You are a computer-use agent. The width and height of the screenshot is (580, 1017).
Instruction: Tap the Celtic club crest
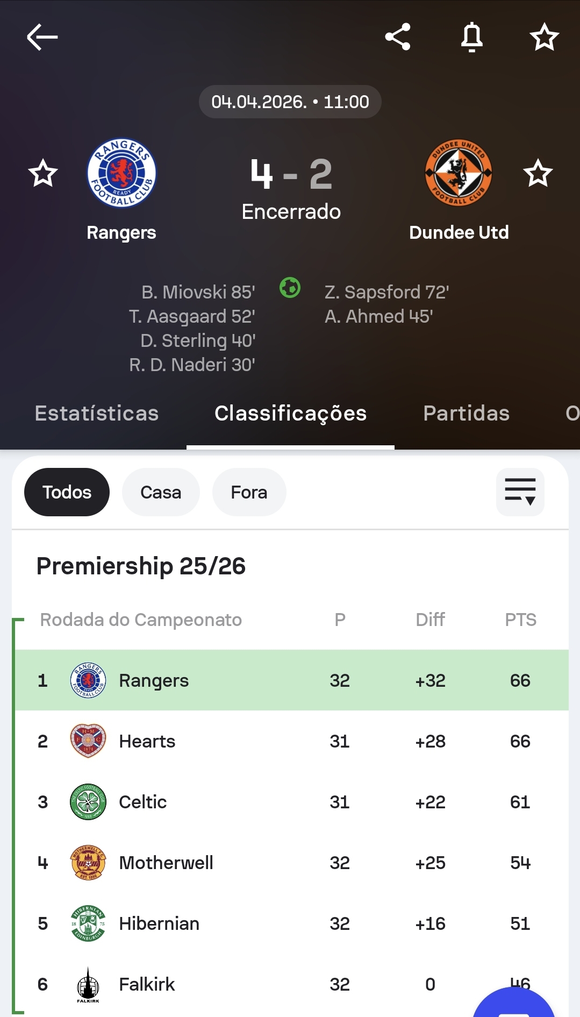(x=88, y=802)
